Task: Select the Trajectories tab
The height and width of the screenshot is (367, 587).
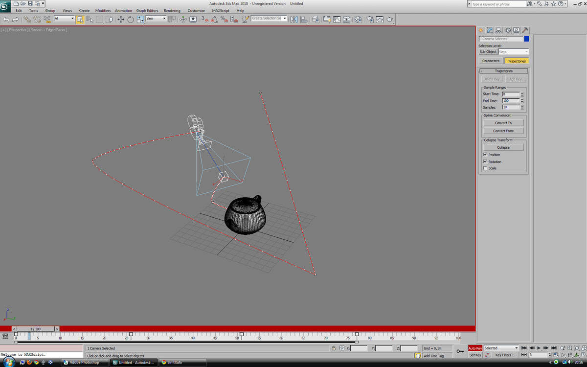Action: pos(517,61)
